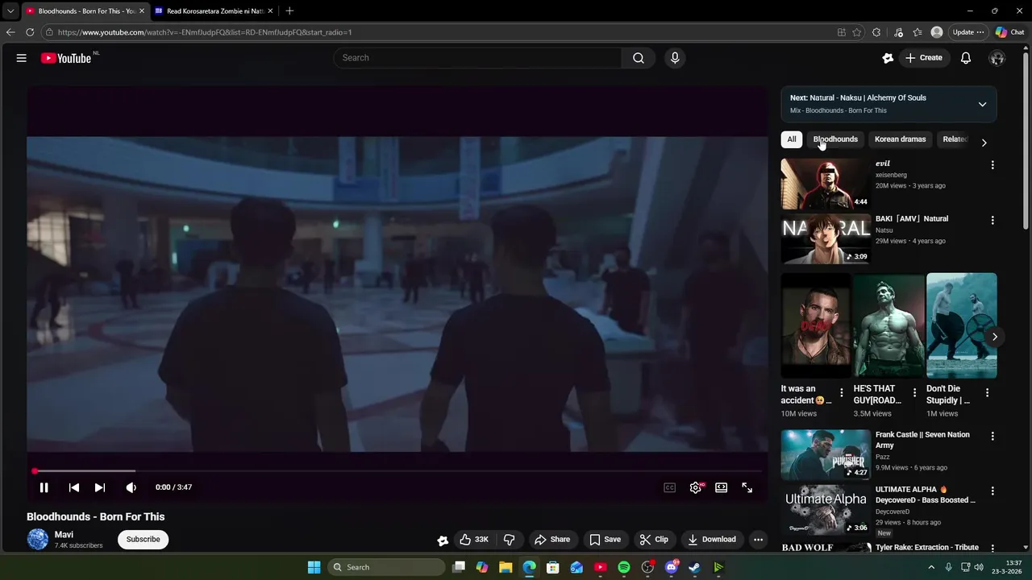
Task: Subscribe to the Mavi channel
Action: 143,540
